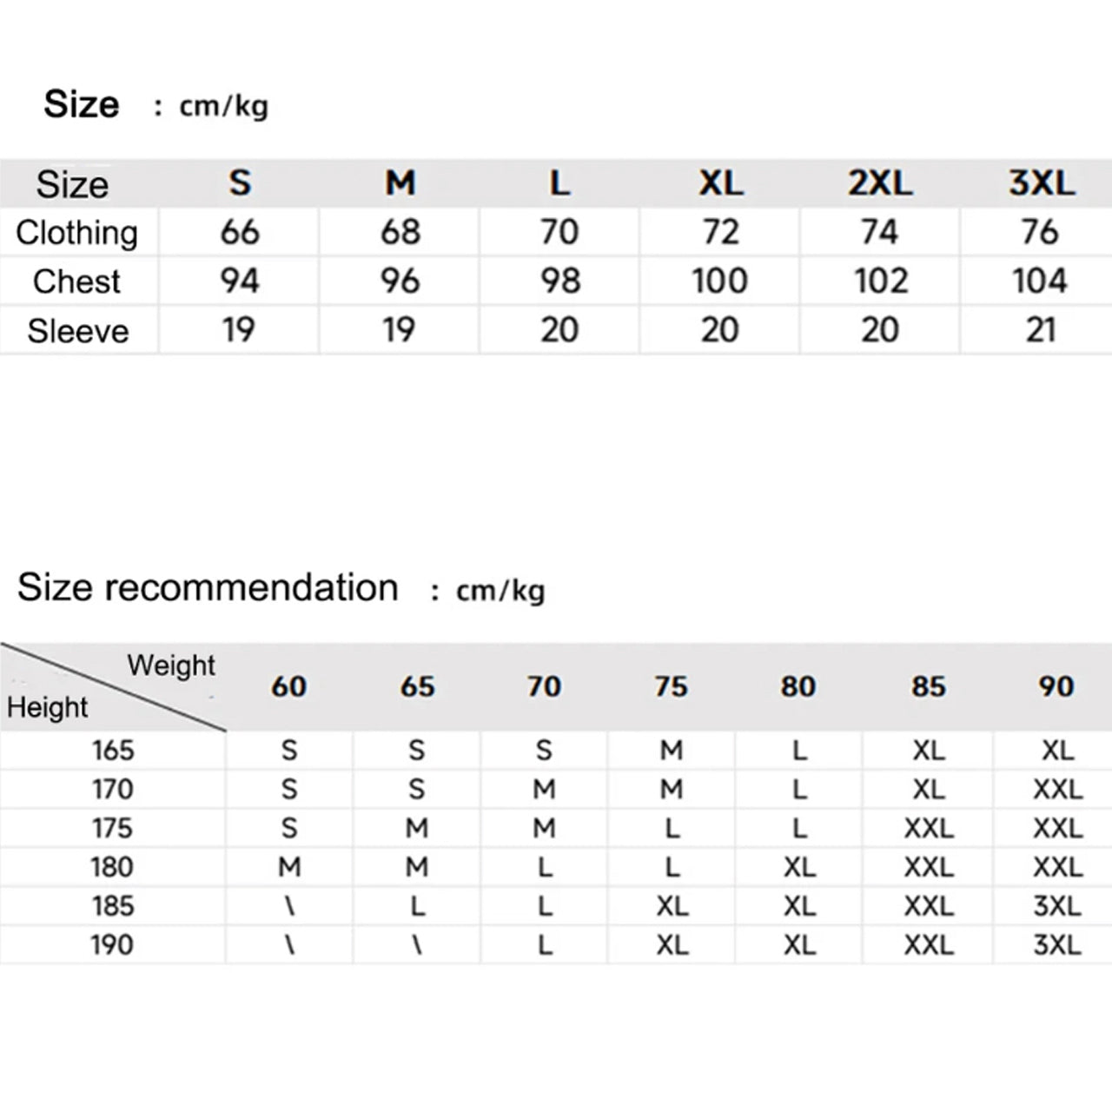Viewport: 1112px width, 1112px height.
Task: Select the 185 height row label
Action: (x=113, y=906)
